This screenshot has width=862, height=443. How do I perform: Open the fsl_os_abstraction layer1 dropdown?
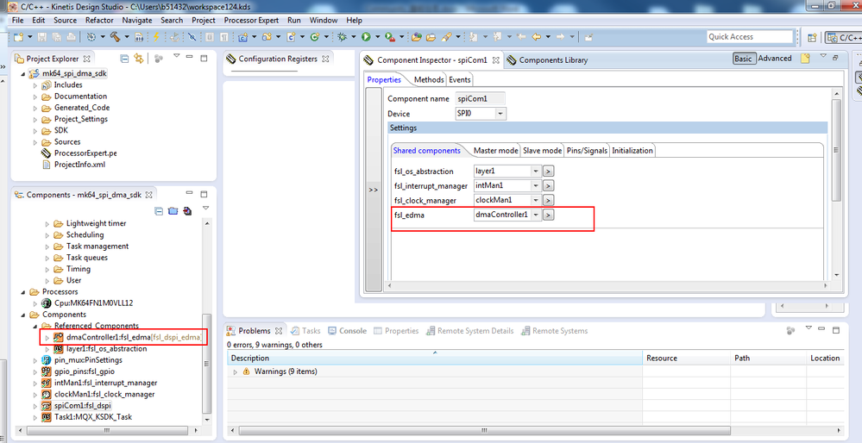point(536,172)
